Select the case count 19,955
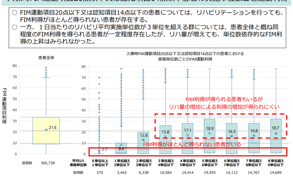Viewport: 293px width, 183px height. click(209, 172)
